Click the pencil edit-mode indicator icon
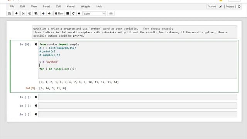Screen dimensions: 247x139 click(x=220, y=7)
